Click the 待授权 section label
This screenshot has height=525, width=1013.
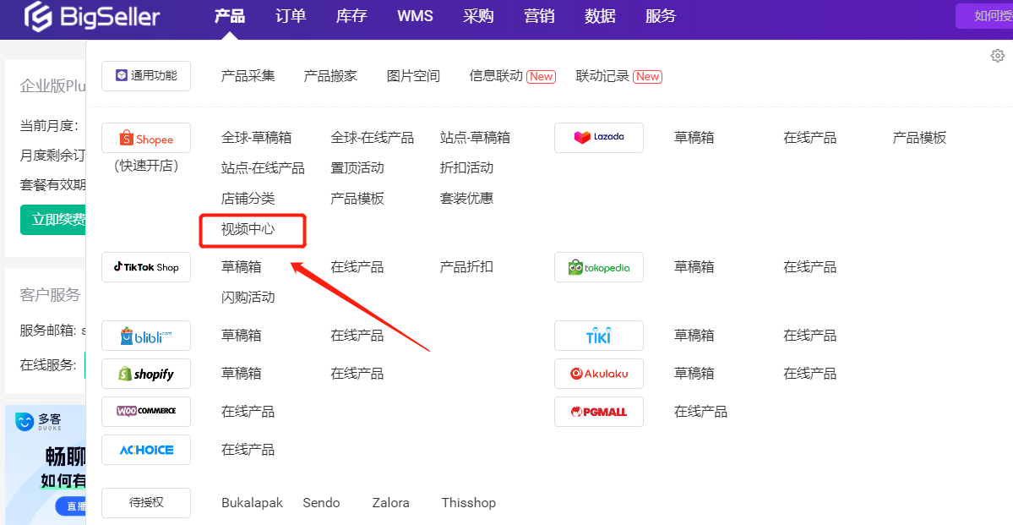point(145,502)
